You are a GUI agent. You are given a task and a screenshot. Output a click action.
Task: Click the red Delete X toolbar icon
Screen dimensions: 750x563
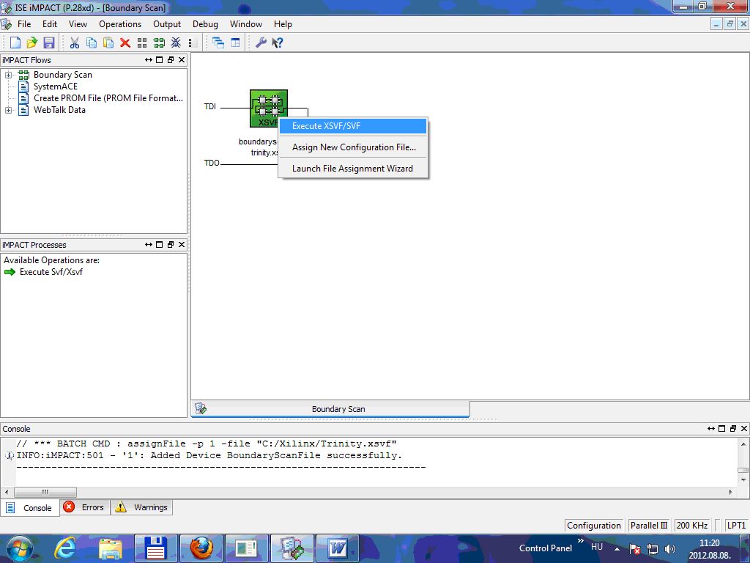click(125, 43)
